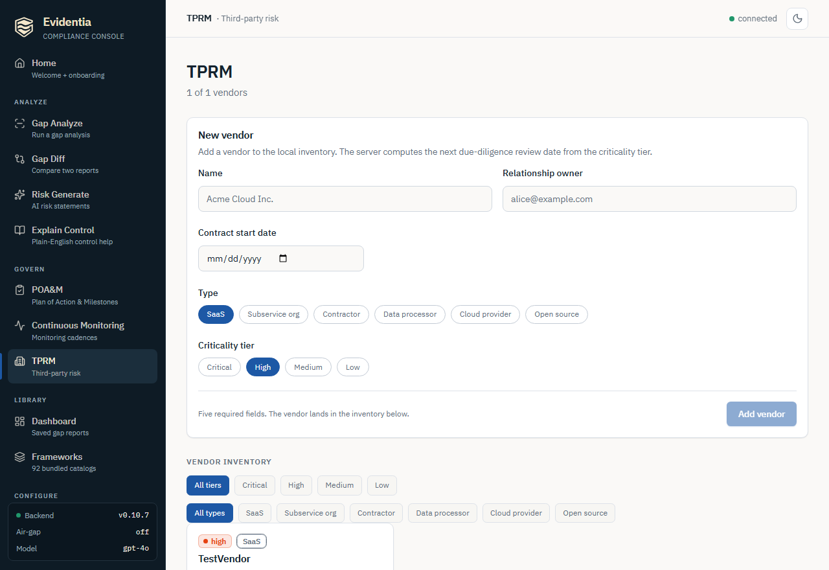Filter inventory by Open source type
This screenshot has width=829, height=570.
(585, 513)
